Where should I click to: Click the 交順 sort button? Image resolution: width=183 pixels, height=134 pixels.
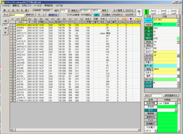[95, 19]
